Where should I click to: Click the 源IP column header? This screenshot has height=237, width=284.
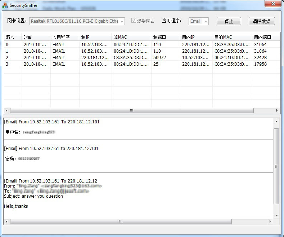(x=95, y=37)
